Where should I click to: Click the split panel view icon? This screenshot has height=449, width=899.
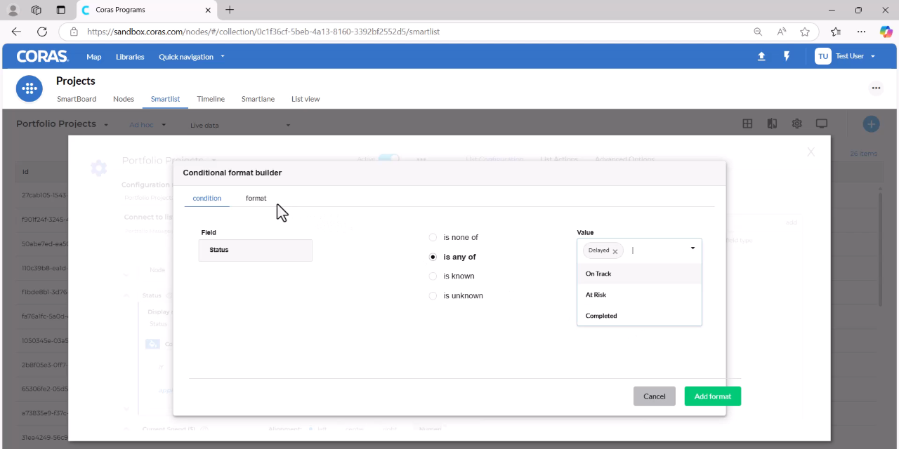pos(772,123)
